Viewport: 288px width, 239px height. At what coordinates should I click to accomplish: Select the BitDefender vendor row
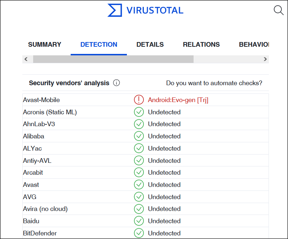click(40, 233)
